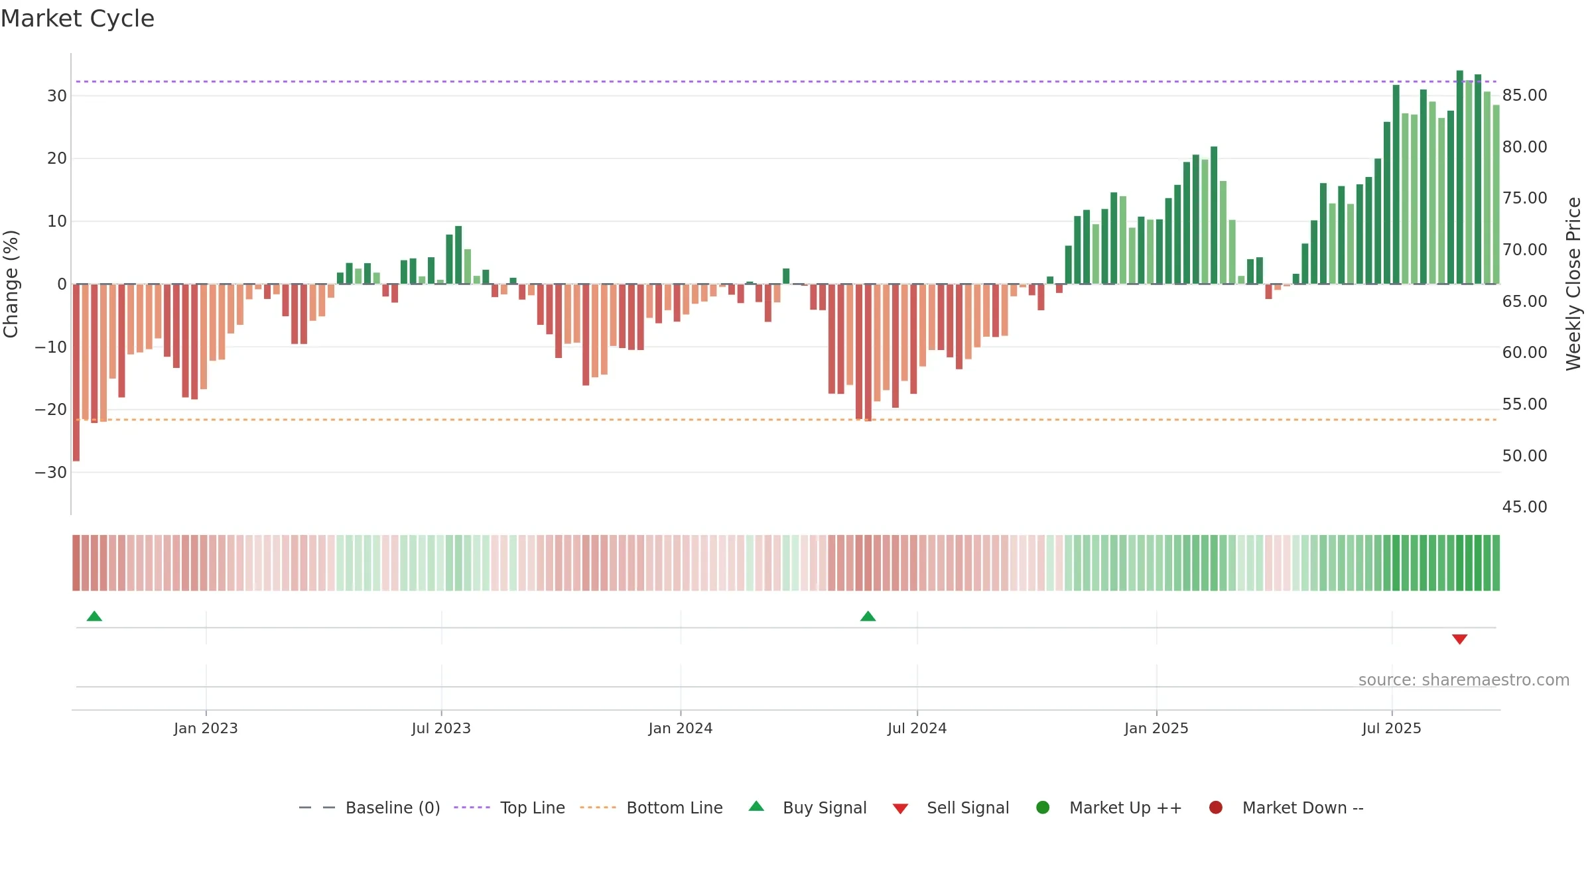
Task: Click the red sell signal triangle after Jul 2025
Action: (x=1459, y=639)
